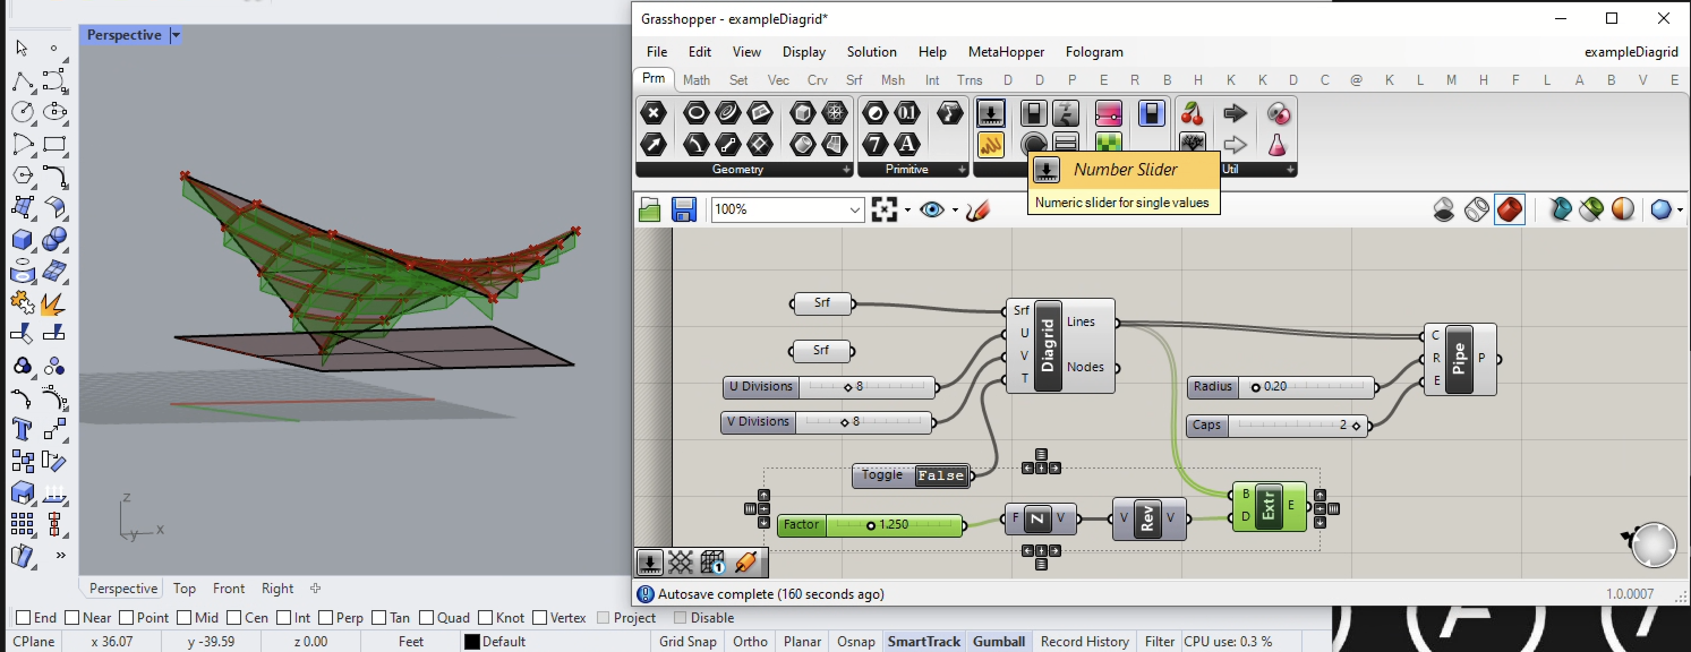1691x652 pixels.
Task: Click the Cherry Picker icon in Util panel
Action: (1192, 113)
